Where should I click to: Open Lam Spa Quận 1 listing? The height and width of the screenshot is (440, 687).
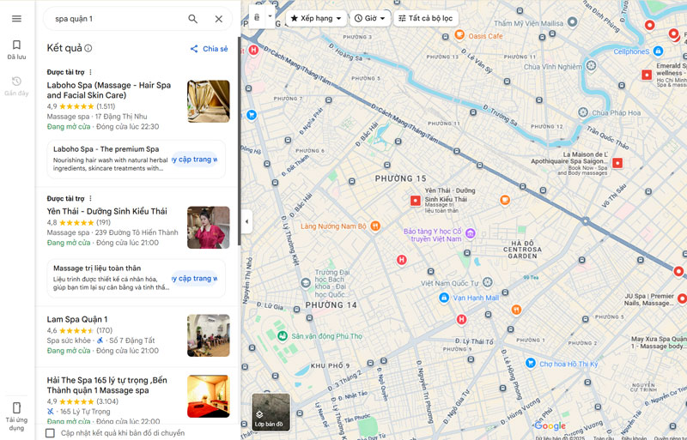[x=77, y=320]
